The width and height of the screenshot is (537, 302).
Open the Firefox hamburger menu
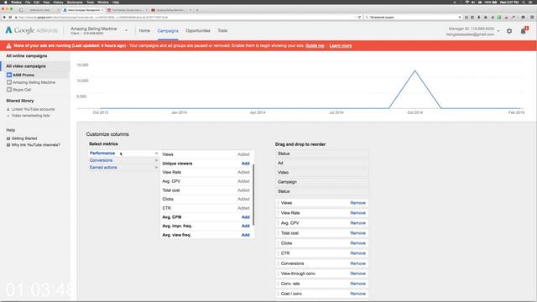coord(532,17)
